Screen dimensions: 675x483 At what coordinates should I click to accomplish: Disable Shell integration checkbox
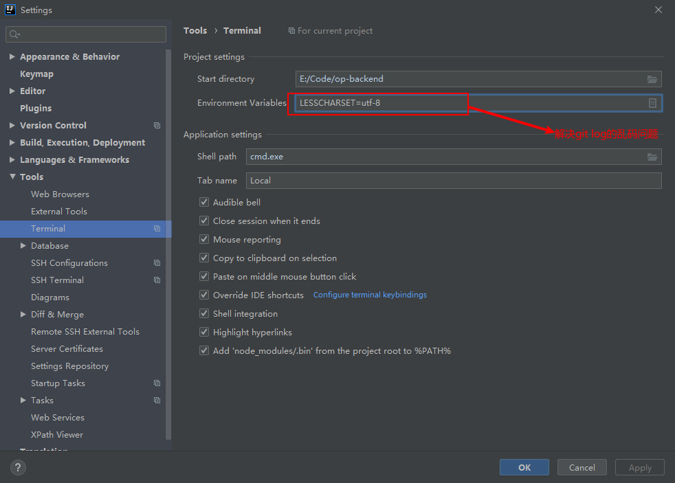tap(204, 313)
